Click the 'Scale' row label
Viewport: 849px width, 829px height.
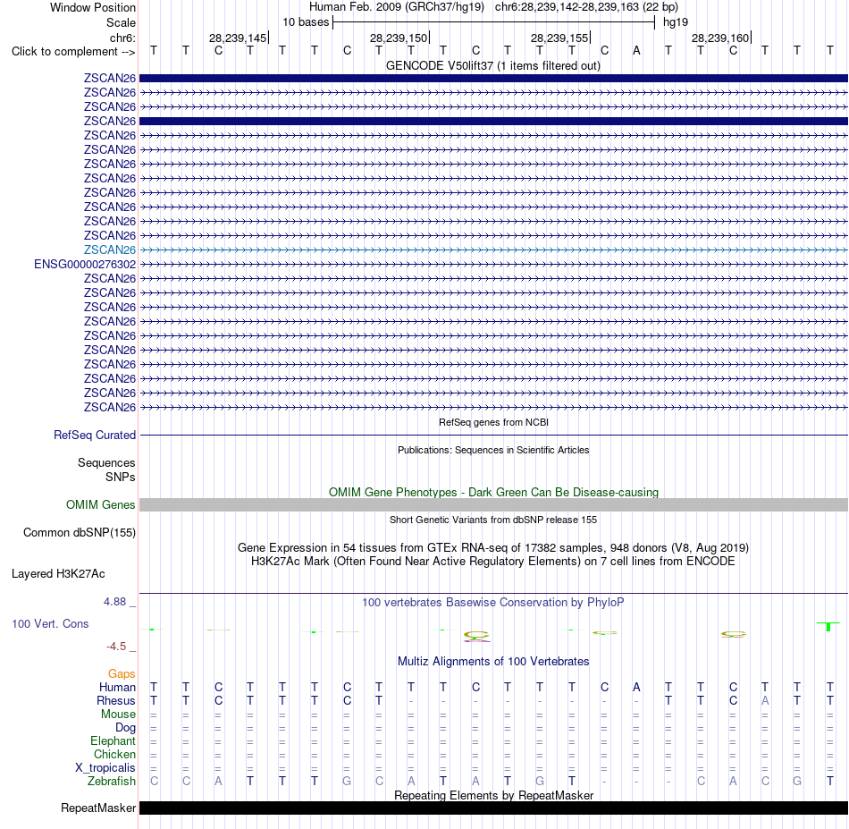[121, 22]
